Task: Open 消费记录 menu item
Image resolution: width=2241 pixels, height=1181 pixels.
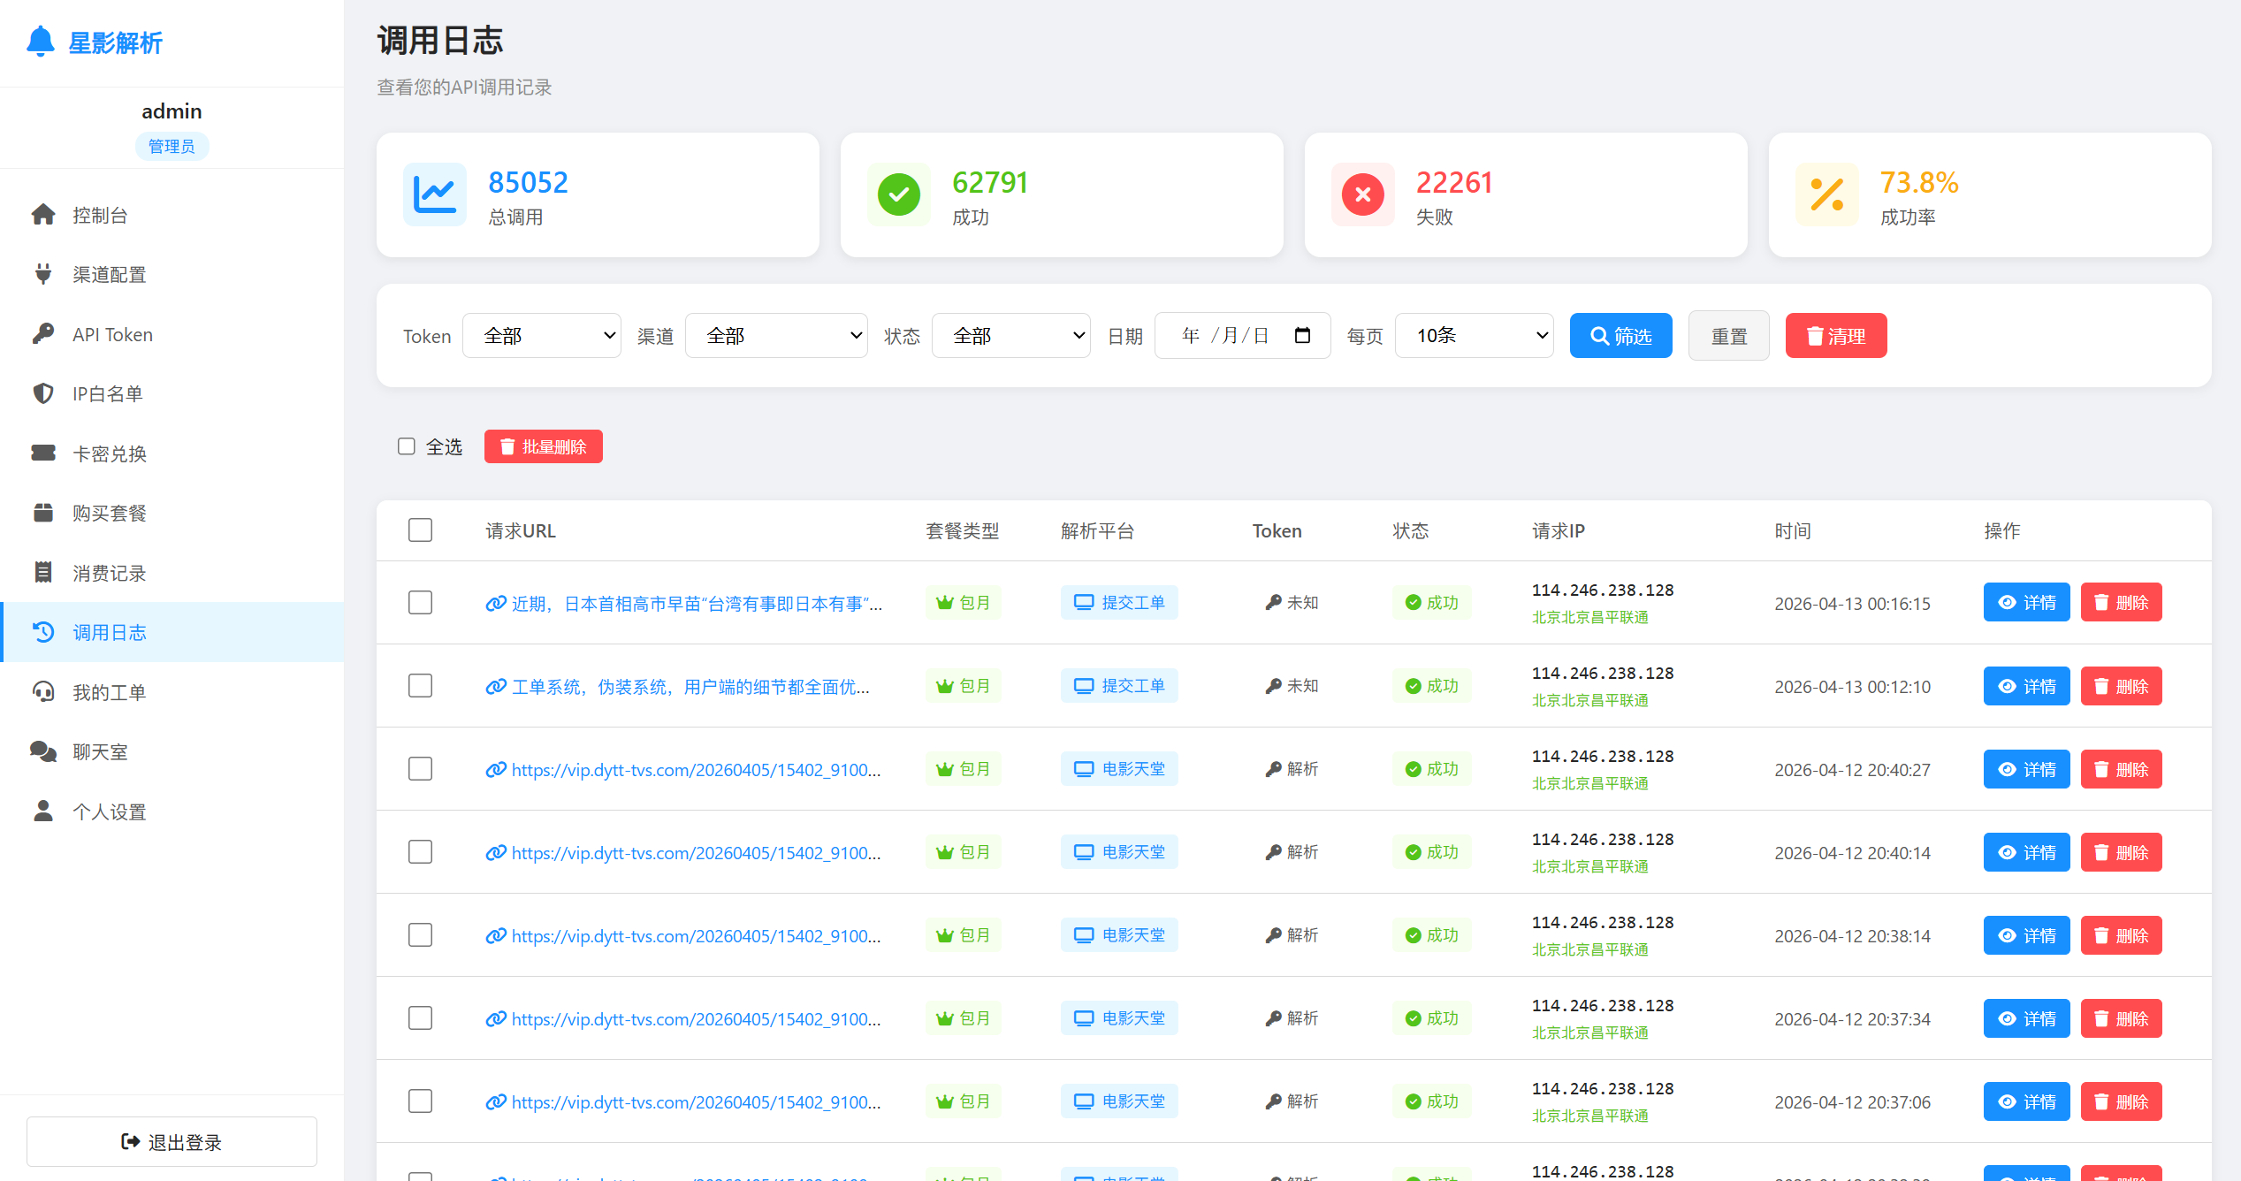Action: click(x=172, y=573)
